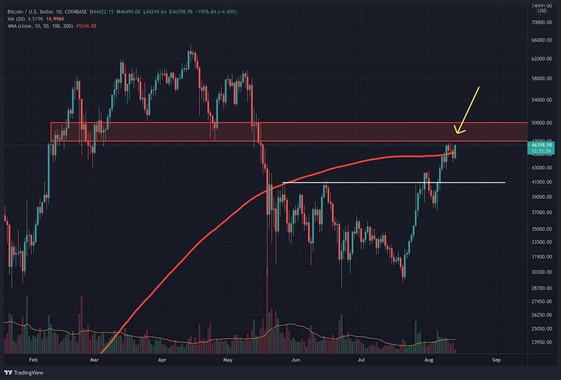Click the 'Jun' time axis label

coord(296,360)
